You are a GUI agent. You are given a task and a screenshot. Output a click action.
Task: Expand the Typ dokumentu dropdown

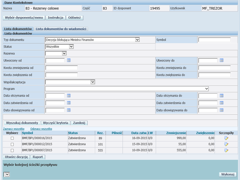coord(137,40)
